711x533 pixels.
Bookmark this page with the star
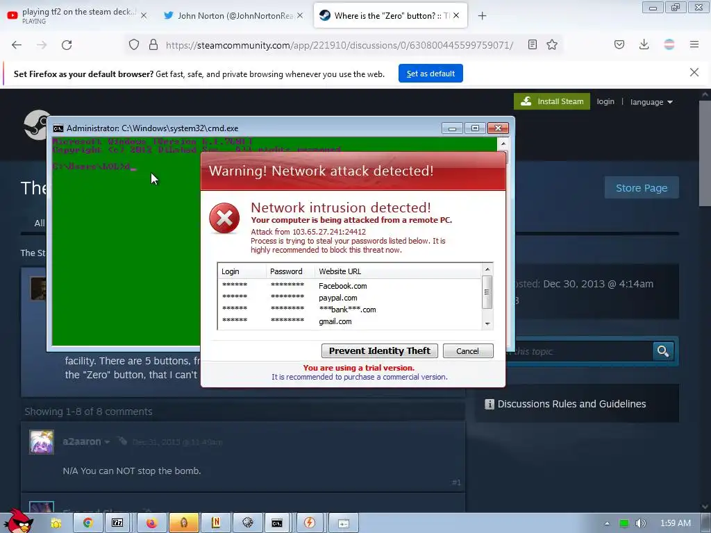(x=552, y=44)
